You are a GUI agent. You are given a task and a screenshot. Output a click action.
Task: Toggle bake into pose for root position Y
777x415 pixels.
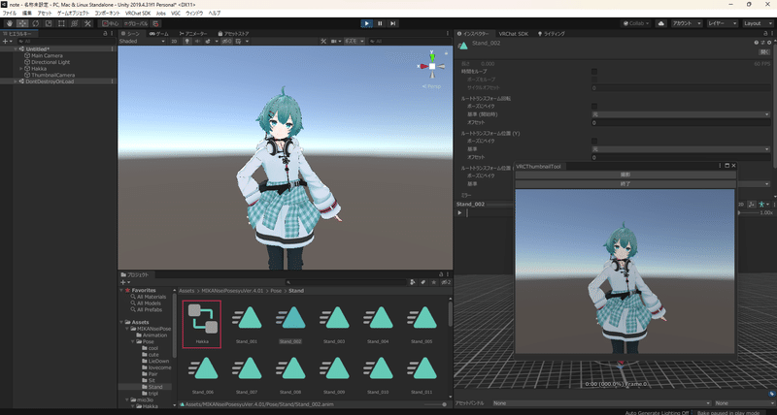(594, 141)
